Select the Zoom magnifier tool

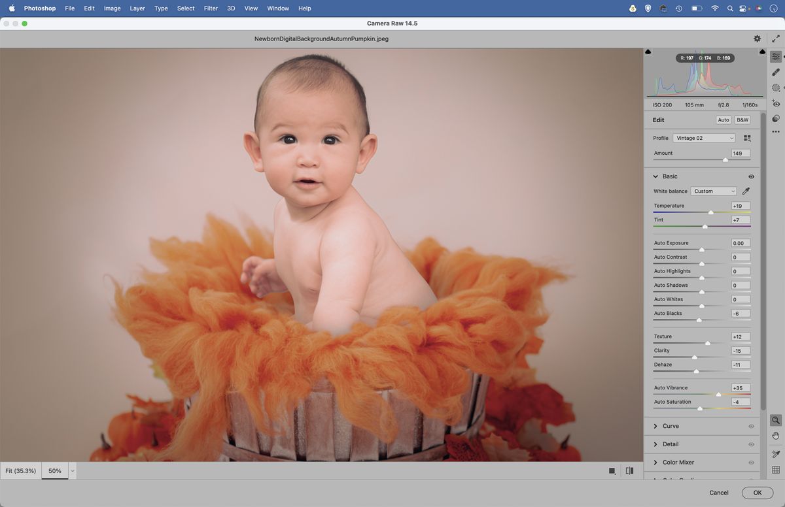[x=776, y=421]
